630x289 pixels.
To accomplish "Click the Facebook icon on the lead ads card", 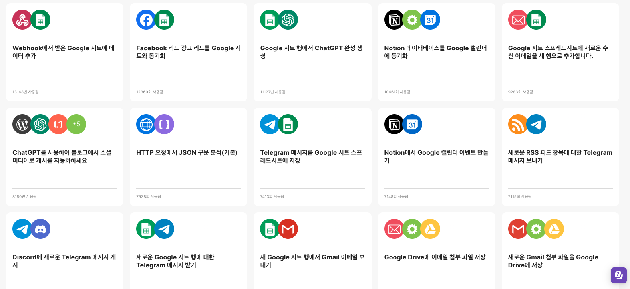I will click(146, 20).
